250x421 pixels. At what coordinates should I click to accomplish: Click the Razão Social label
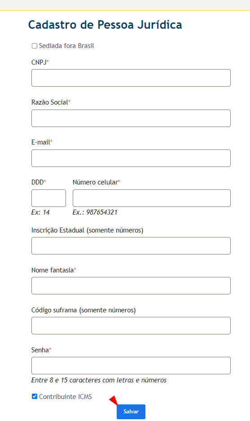[51, 102]
